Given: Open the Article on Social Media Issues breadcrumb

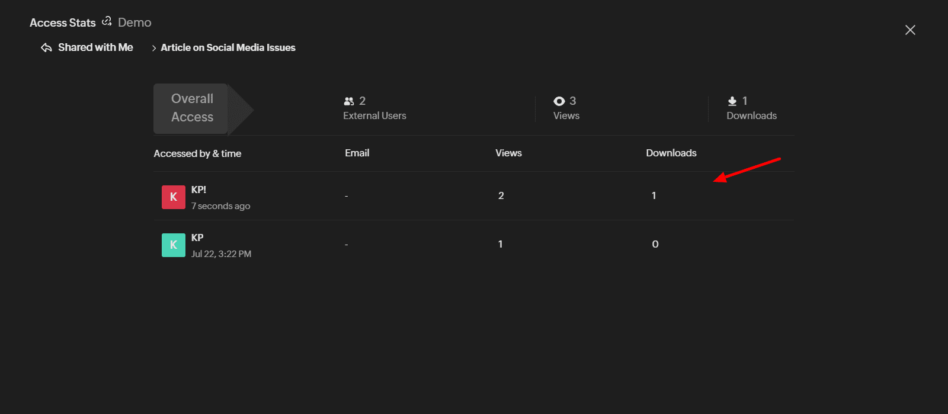Looking at the screenshot, I should point(228,48).
